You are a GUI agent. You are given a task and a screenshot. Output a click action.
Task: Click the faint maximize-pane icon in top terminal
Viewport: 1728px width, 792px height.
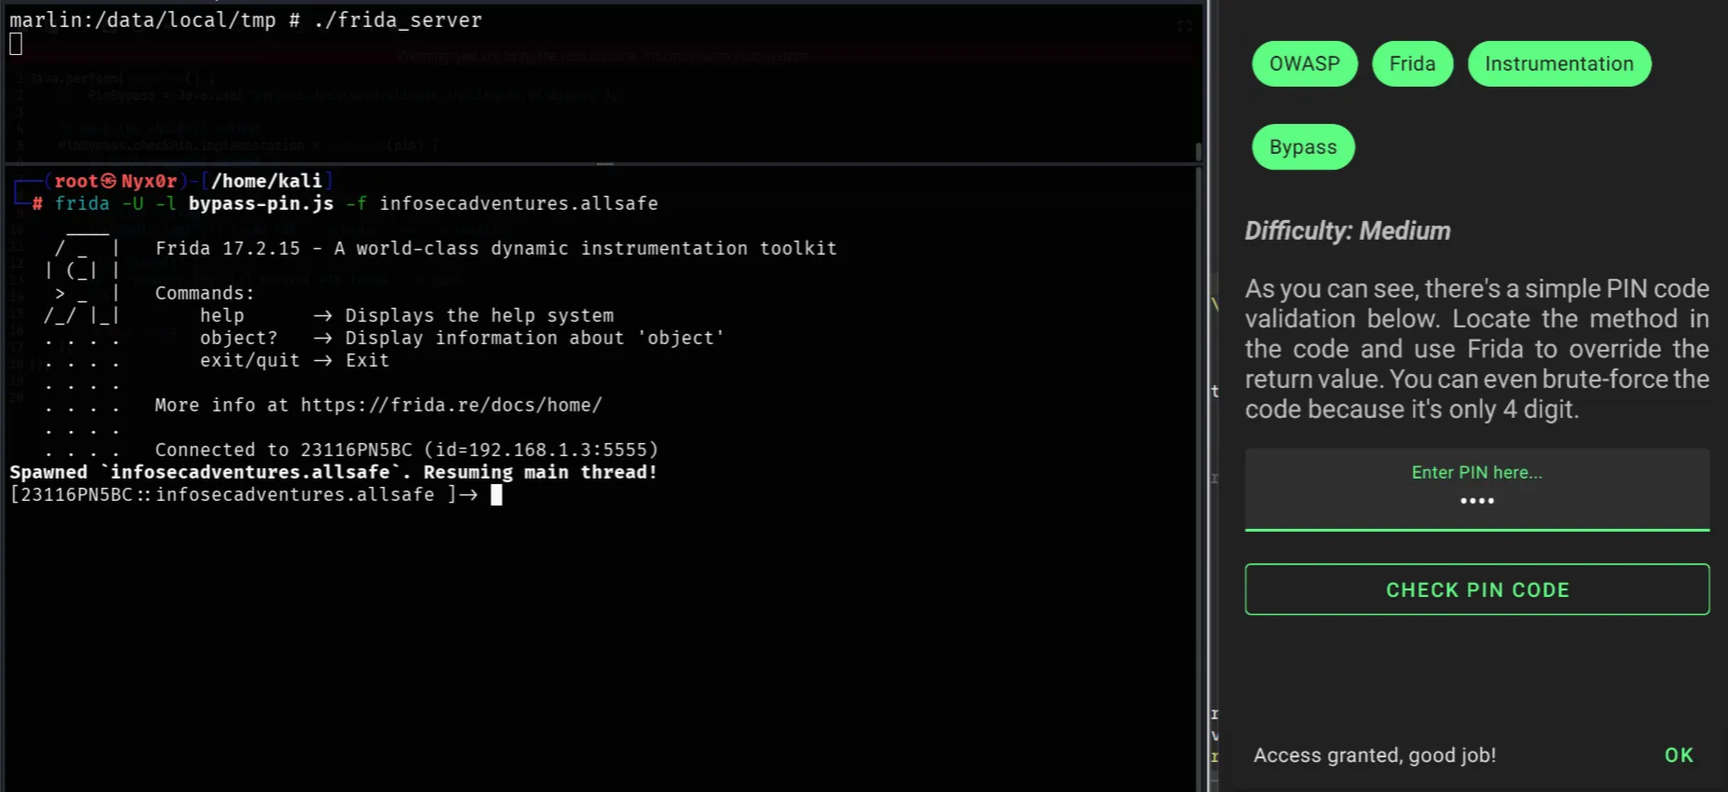(1184, 26)
